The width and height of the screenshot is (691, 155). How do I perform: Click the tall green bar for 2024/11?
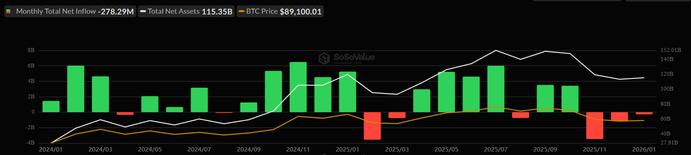click(298, 87)
